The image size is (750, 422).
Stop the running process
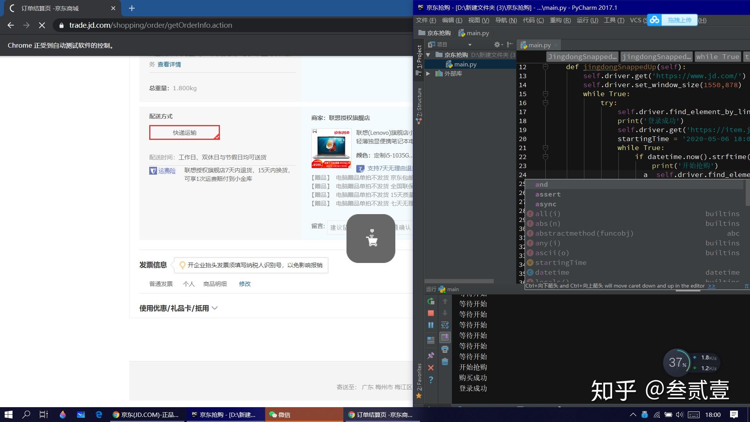coord(431,313)
